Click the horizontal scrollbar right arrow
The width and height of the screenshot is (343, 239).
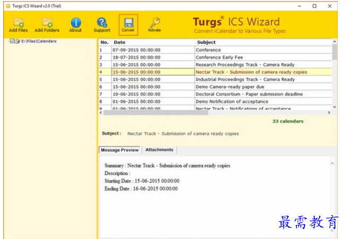(329, 112)
